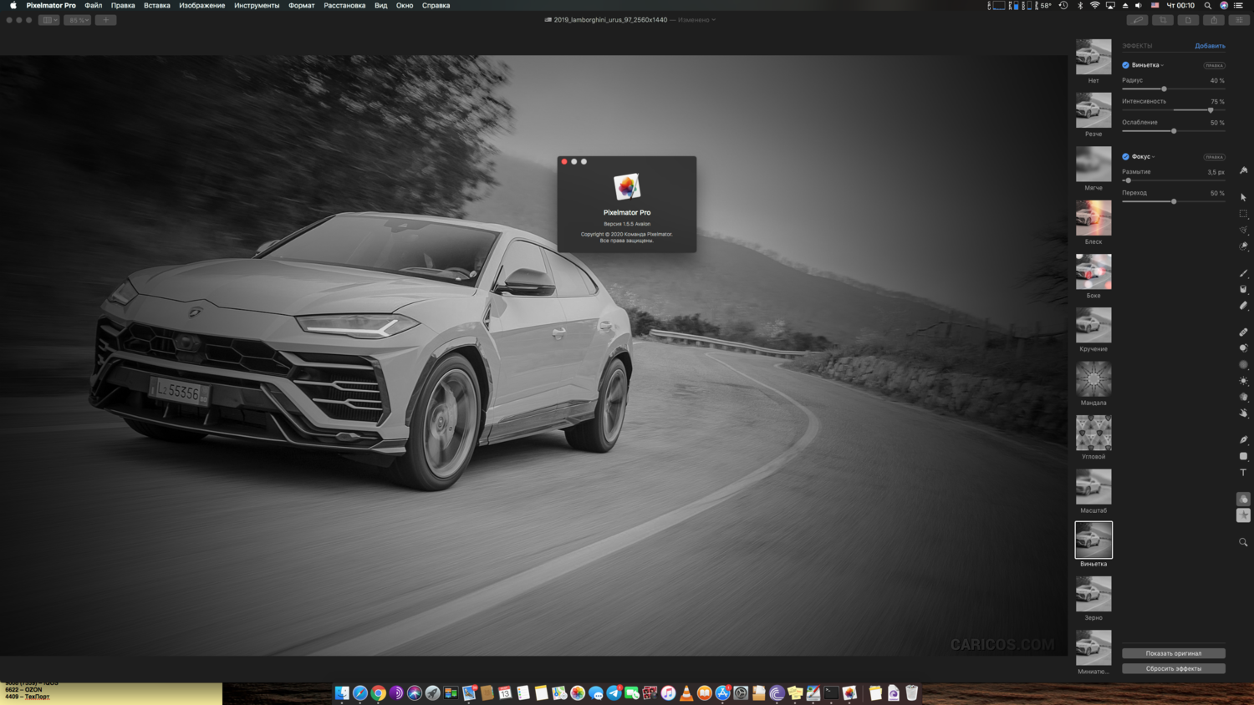Open the Правка menu
Viewport: 1254px width, 705px height.
pyautogui.click(x=123, y=5)
